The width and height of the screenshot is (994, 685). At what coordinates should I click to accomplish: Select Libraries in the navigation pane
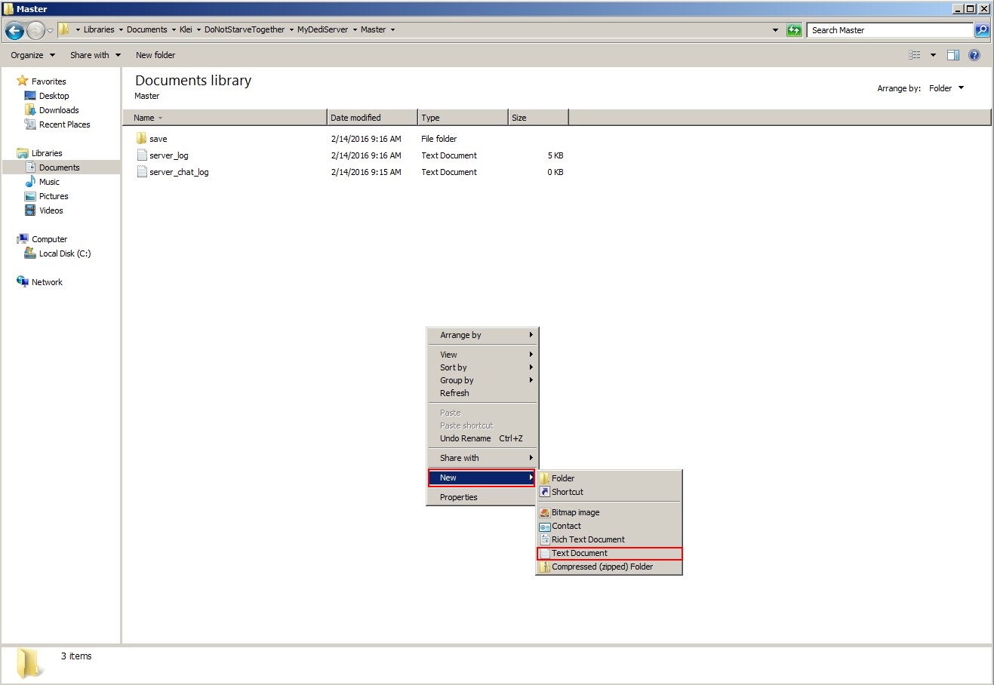tap(47, 153)
